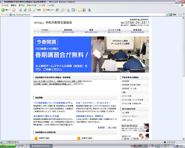The height and width of the screenshot is (148, 185).
Task: Open the HOME navigation tab on the page
Action: [x=45, y=31]
